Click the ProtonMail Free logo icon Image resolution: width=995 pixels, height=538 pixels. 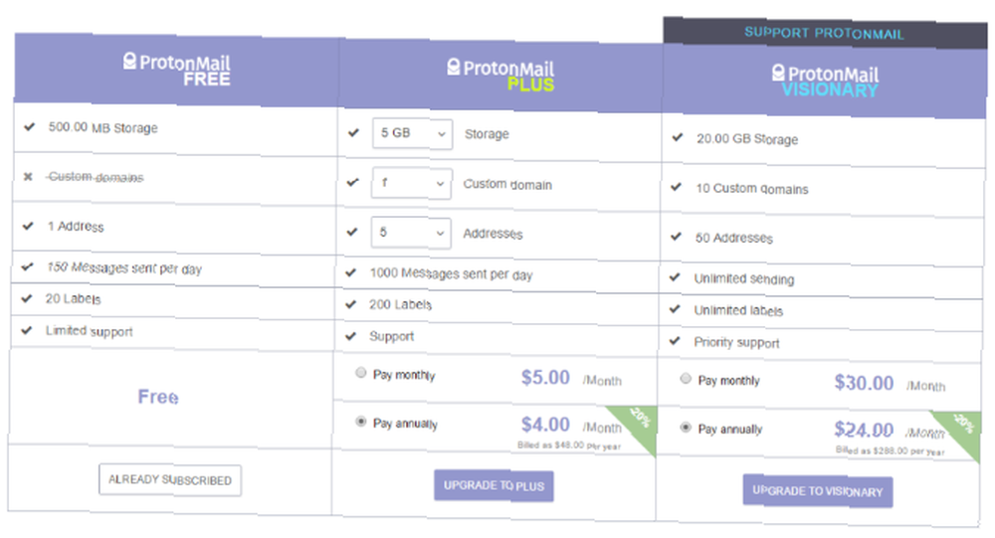click(129, 61)
